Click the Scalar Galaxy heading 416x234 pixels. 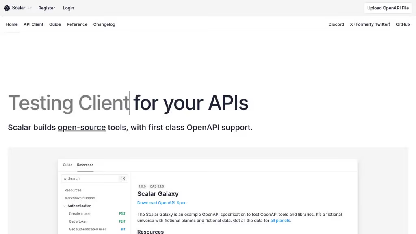click(x=158, y=194)
